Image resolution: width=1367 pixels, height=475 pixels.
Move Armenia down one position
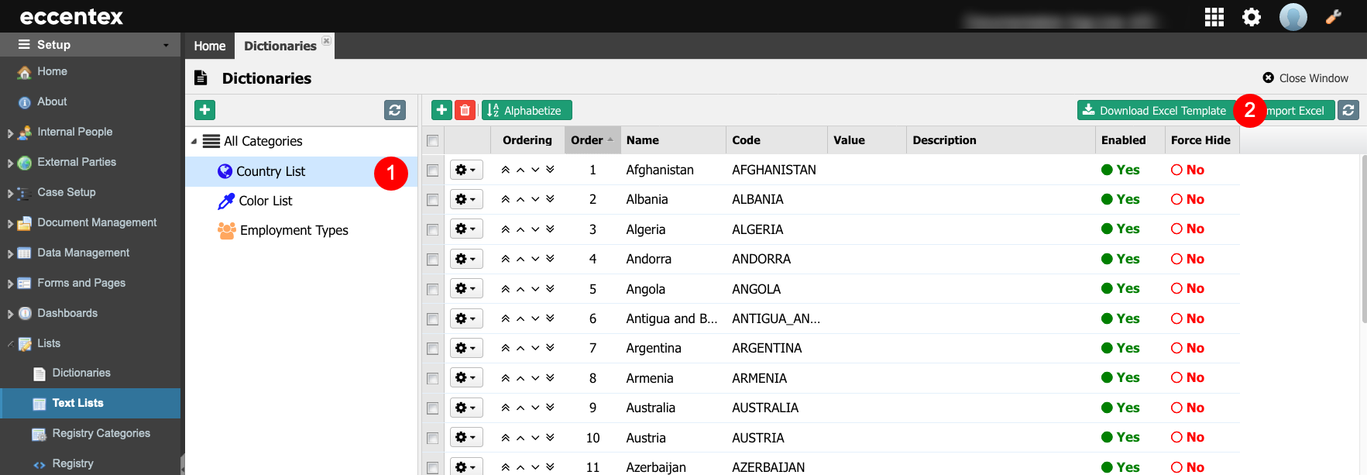535,378
